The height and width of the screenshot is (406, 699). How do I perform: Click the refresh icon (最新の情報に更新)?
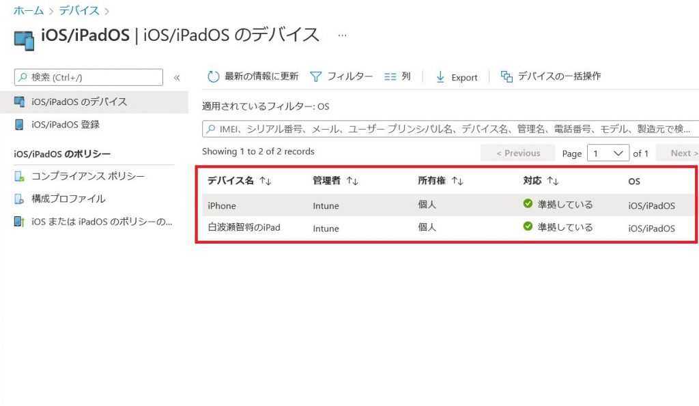click(214, 76)
